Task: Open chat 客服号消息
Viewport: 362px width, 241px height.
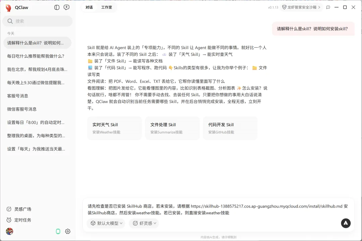Action: click(x=38, y=96)
